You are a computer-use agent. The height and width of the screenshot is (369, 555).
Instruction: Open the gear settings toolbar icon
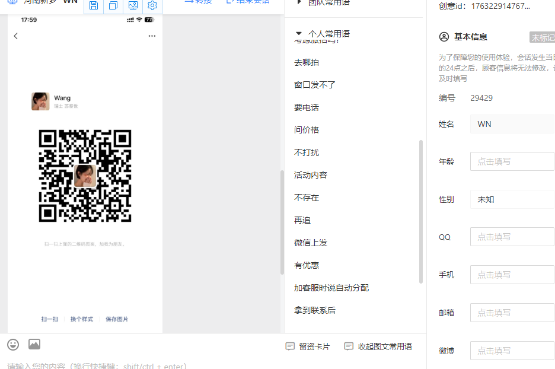pyautogui.click(x=152, y=6)
